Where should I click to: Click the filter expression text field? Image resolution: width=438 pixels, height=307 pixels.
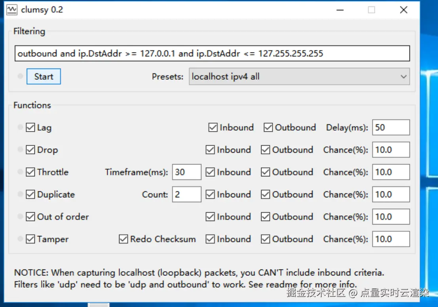coord(212,53)
